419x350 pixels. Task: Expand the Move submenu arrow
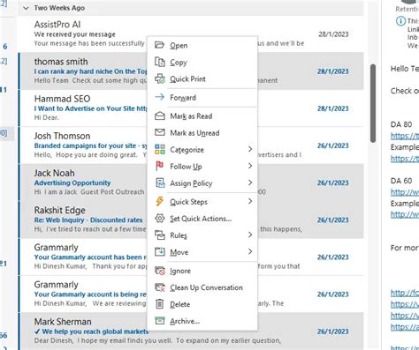click(250, 251)
